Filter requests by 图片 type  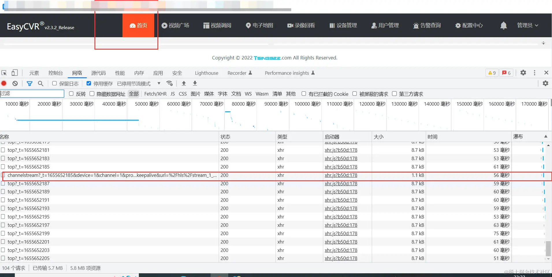pyautogui.click(x=195, y=94)
